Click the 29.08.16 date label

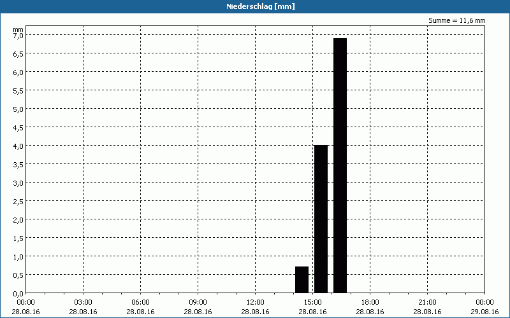tap(485, 312)
